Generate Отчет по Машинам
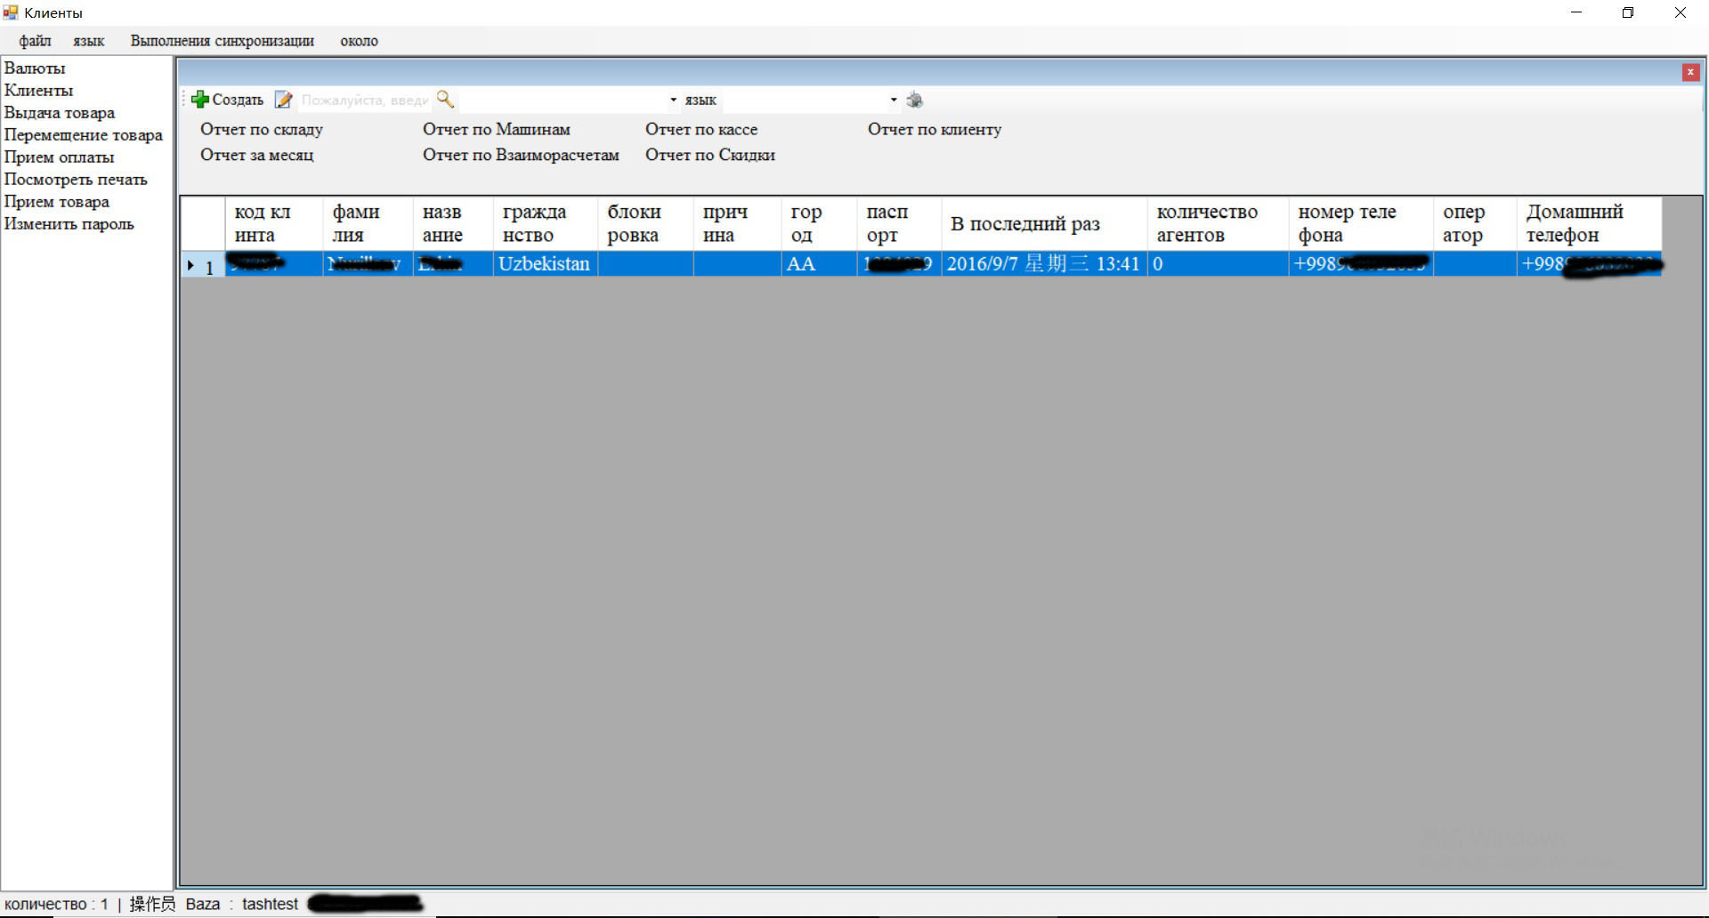 (x=496, y=129)
